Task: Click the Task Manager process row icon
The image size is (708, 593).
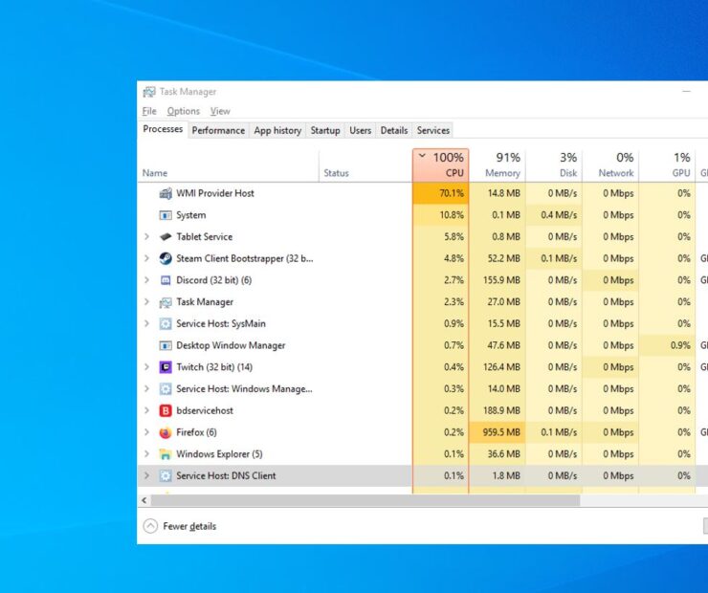Action: click(166, 302)
